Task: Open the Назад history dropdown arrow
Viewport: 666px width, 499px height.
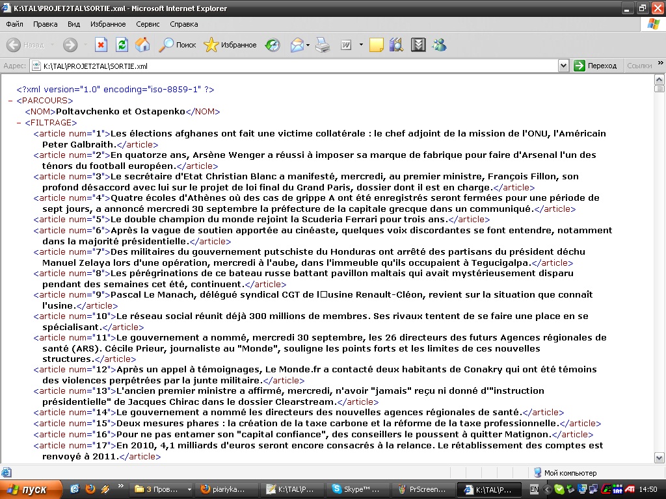Action: [x=52, y=45]
